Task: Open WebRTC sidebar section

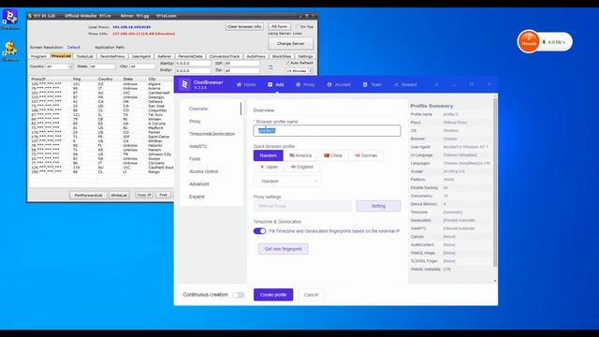Action: (x=198, y=146)
